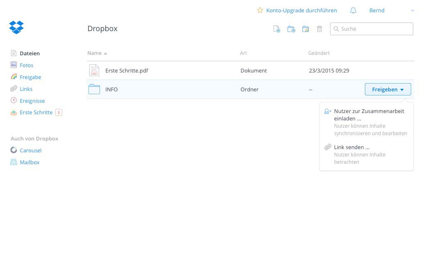Click the share folder toolbar icon
The width and height of the screenshot is (428, 267).
[305, 29]
